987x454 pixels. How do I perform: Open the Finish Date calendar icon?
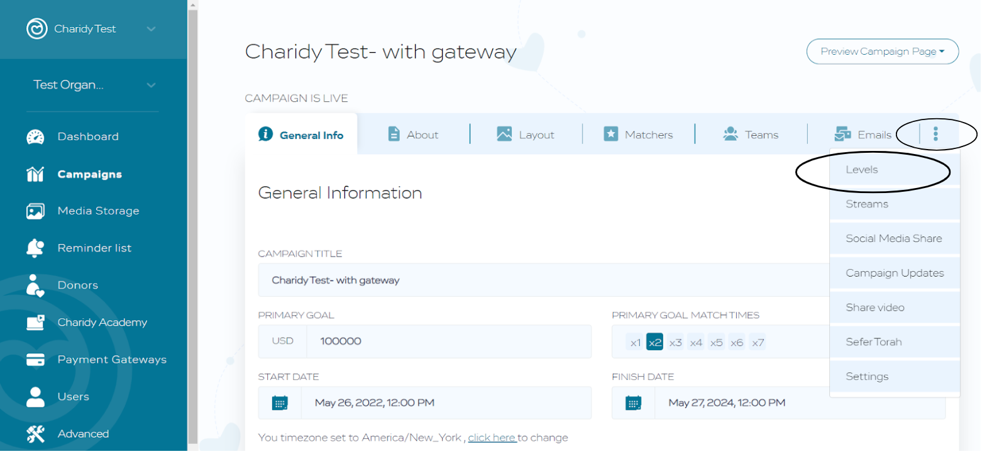click(x=633, y=403)
